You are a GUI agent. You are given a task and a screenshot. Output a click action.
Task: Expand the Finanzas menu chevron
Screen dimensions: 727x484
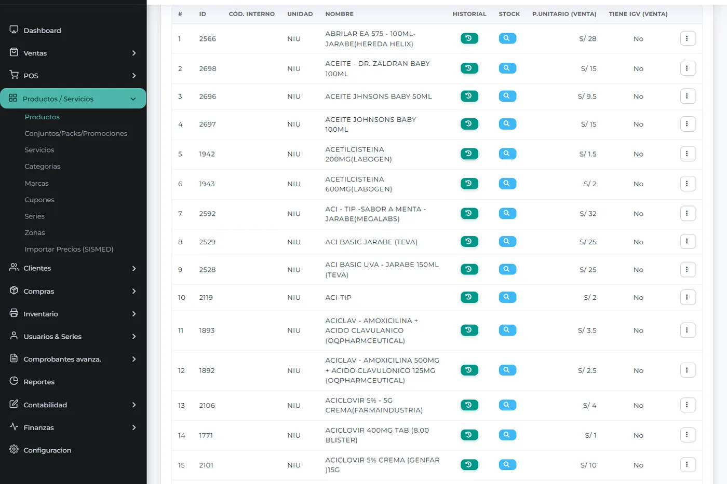click(x=134, y=427)
